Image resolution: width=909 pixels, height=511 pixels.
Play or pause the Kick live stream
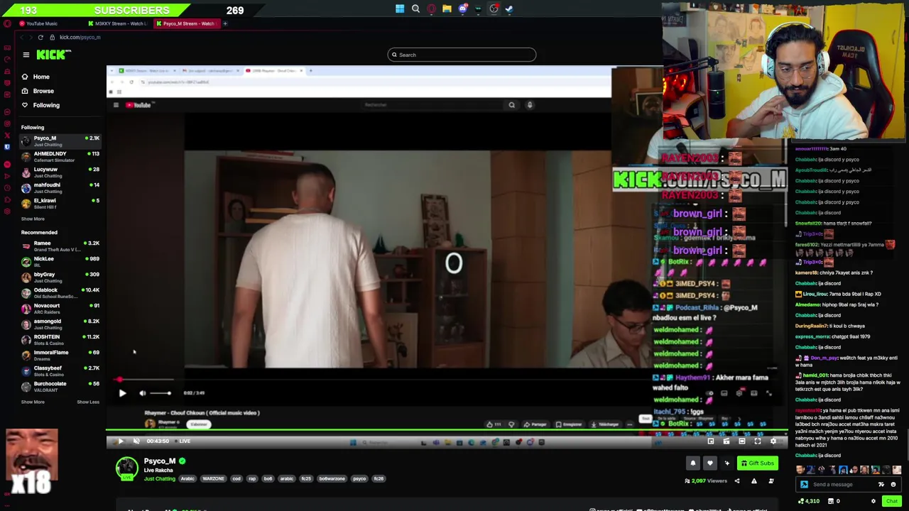(121, 441)
